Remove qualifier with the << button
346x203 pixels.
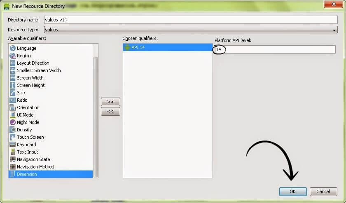[x=110, y=112]
